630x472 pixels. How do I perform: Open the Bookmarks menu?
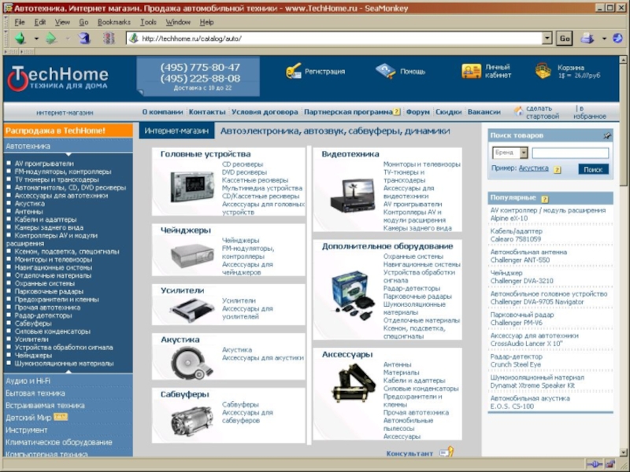click(x=114, y=22)
